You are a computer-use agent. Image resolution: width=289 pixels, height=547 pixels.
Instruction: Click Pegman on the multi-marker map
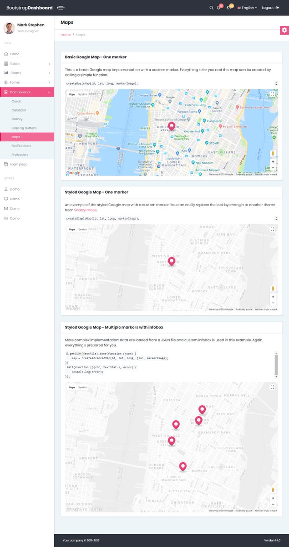pyautogui.click(x=273, y=490)
